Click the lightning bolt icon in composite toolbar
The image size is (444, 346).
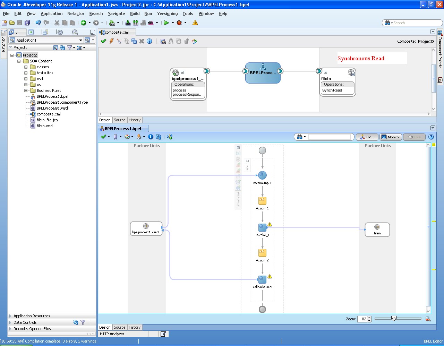[111, 41]
